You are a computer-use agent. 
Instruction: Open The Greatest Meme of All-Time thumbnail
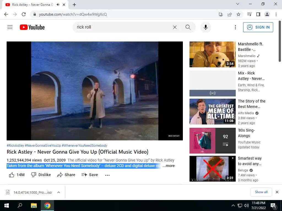point(212,112)
